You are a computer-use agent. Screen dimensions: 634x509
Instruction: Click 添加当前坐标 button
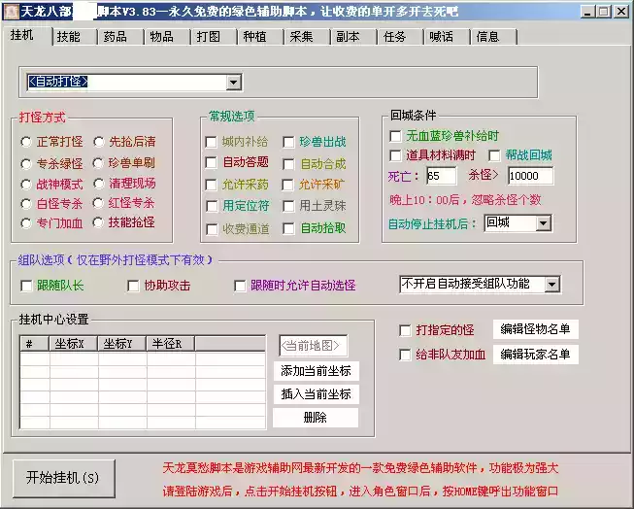[316, 371]
